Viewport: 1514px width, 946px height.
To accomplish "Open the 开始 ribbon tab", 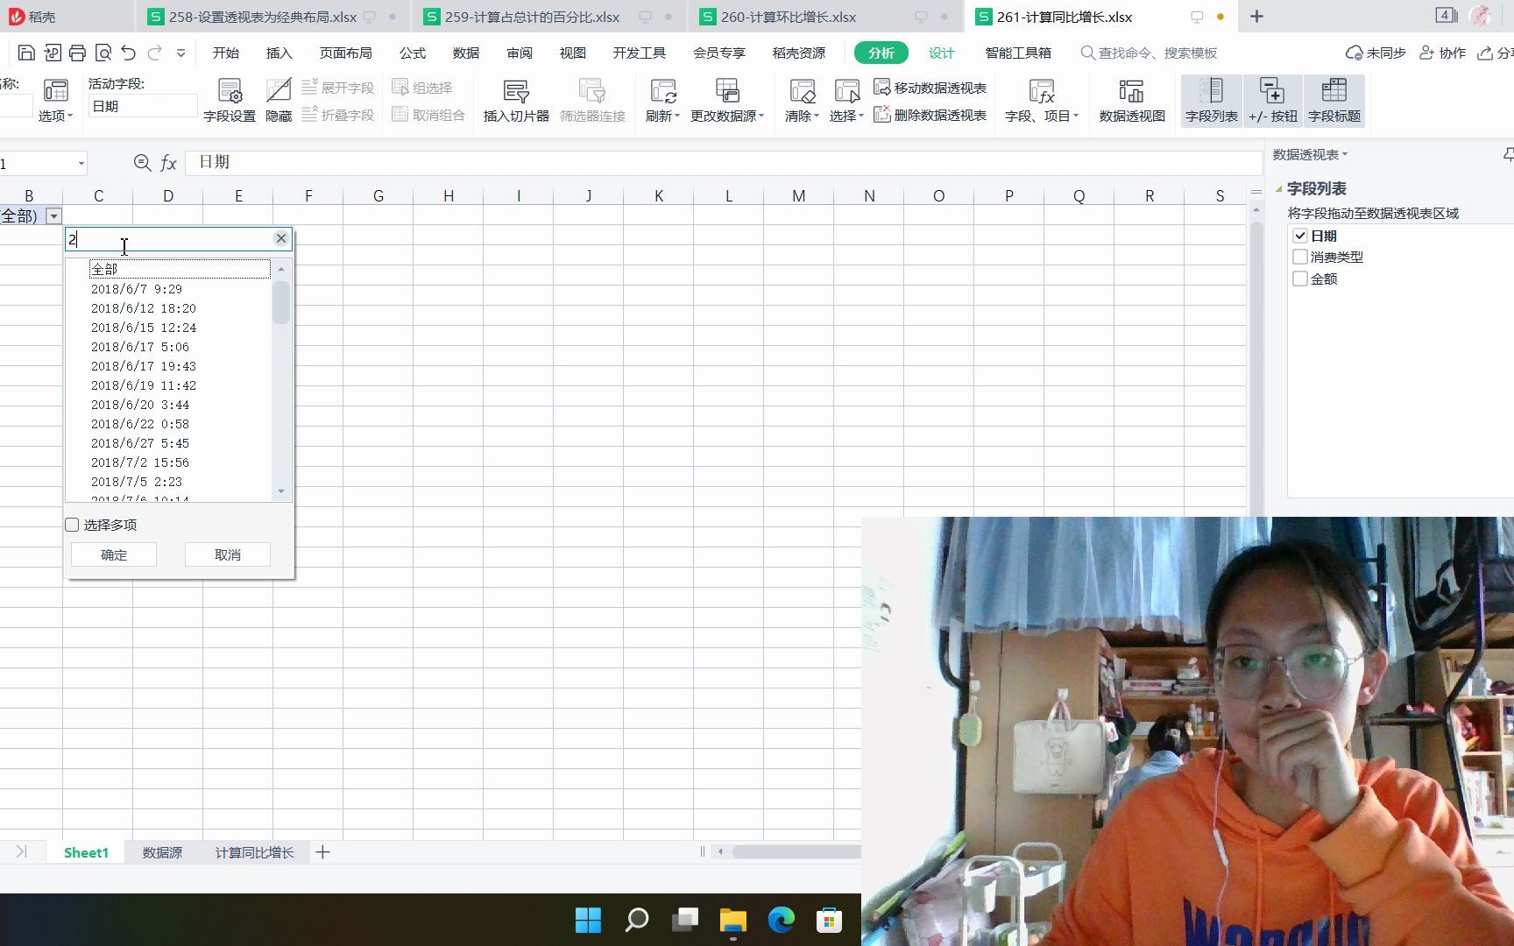I will point(226,53).
